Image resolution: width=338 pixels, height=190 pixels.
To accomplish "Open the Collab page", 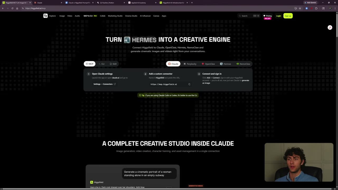I will point(102,16).
